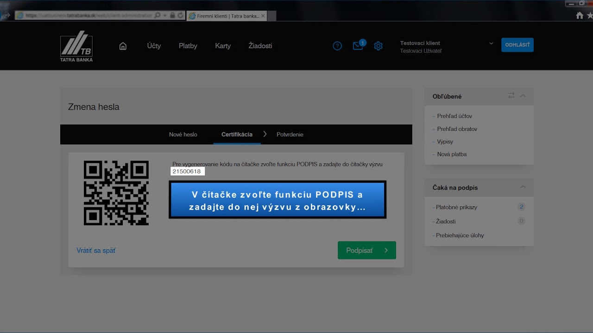Image resolution: width=593 pixels, height=333 pixels.
Task: Open Prehľad obratov link
Action: [457, 129]
